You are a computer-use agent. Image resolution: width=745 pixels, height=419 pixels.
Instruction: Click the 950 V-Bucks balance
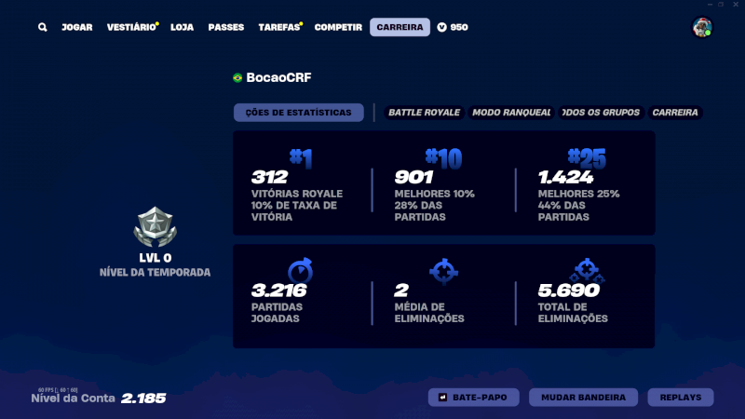tap(459, 27)
